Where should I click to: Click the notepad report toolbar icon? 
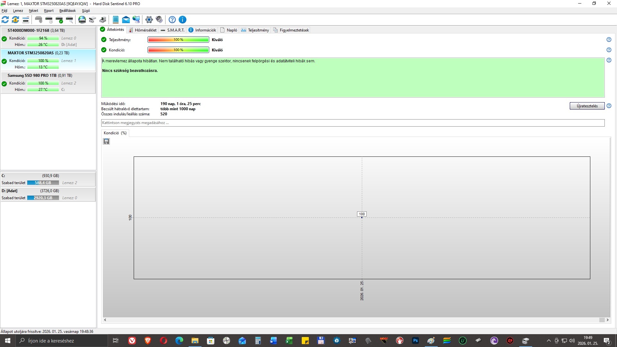click(x=116, y=20)
